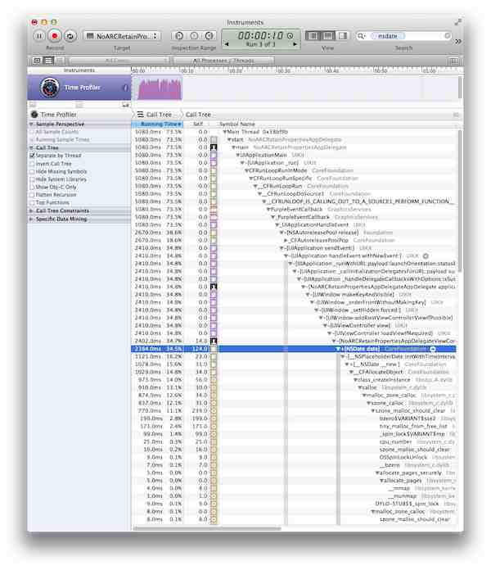Sort by Symbol Name column header
Screen dimensions: 491x570
click(x=237, y=124)
